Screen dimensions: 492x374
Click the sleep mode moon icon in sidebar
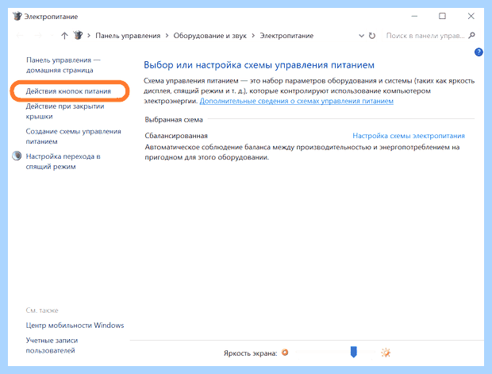coord(17,156)
